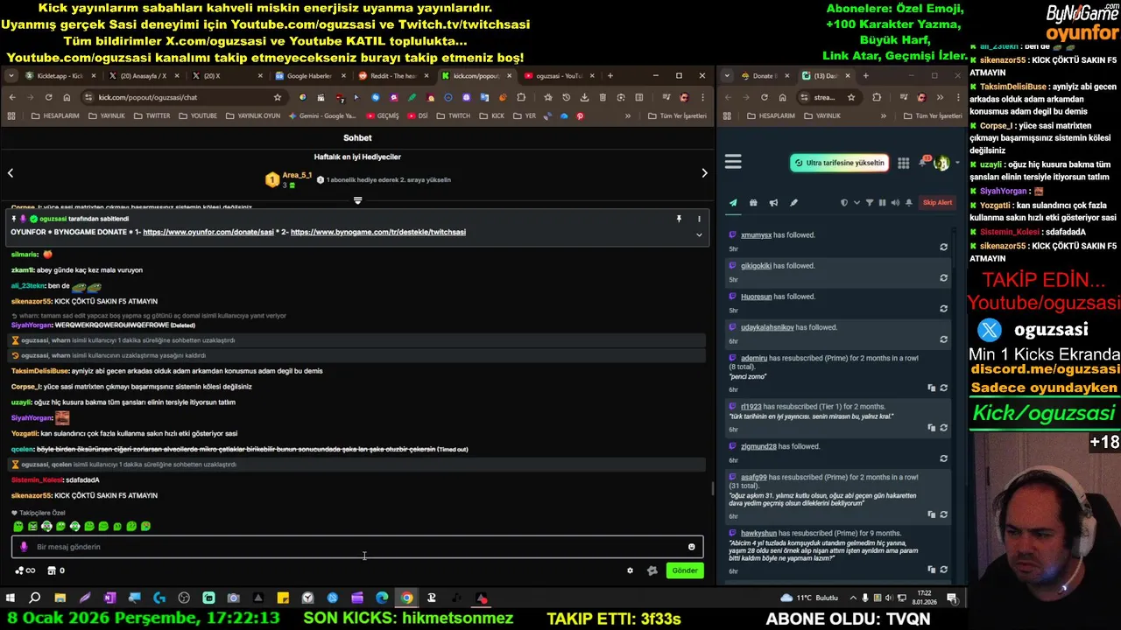This screenshot has width=1121, height=630.
Task: Collapse the weekly gifts panel handle
Action: click(x=357, y=200)
